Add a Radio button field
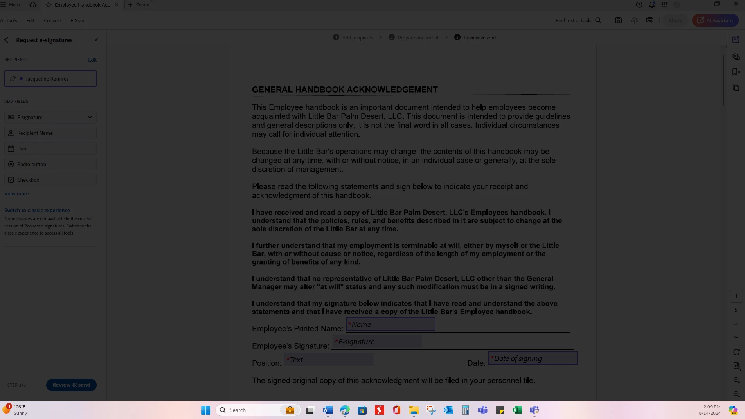This screenshot has height=419, width=745. 50,164
